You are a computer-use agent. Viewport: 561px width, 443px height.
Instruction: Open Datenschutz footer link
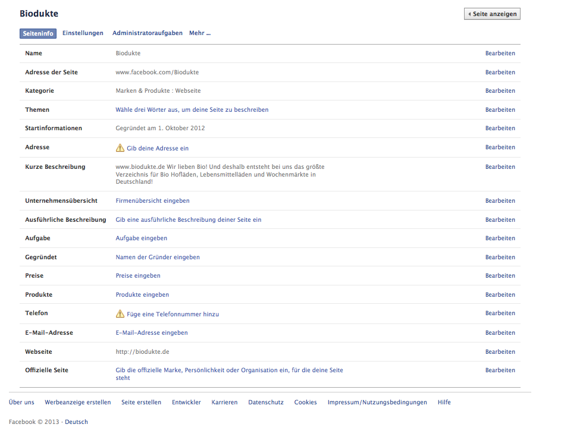pos(266,402)
